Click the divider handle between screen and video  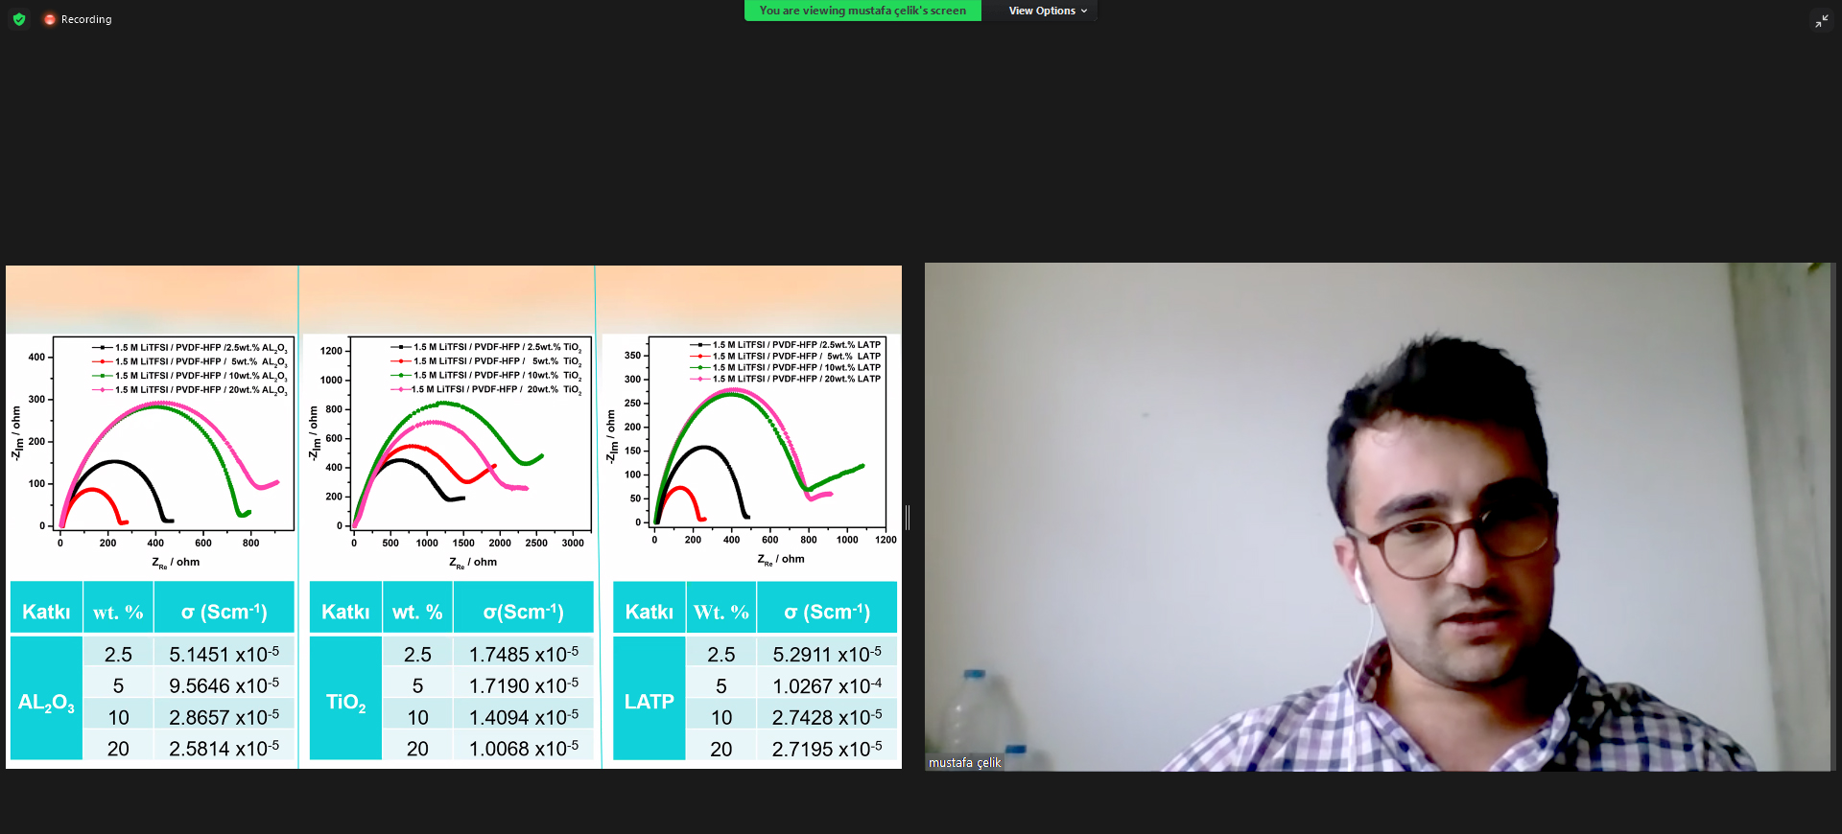point(908,518)
